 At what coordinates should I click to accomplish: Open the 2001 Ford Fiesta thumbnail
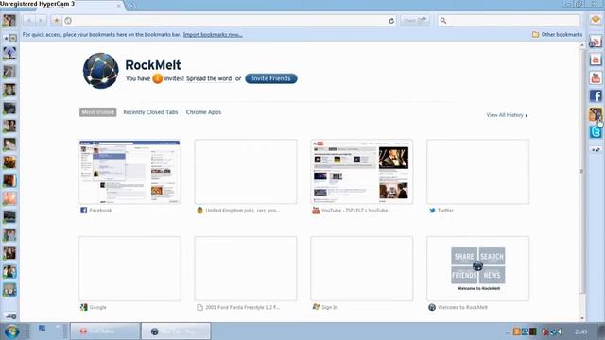pyautogui.click(x=246, y=268)
